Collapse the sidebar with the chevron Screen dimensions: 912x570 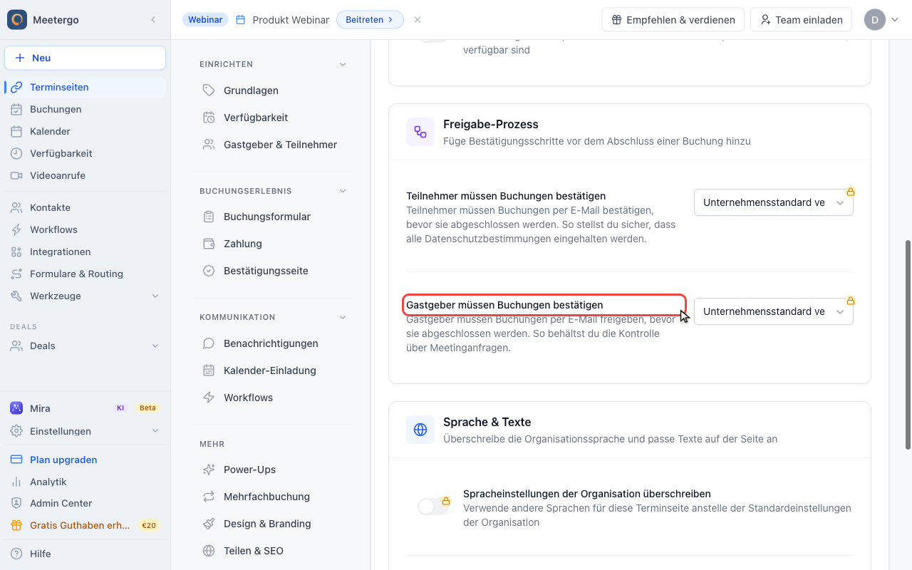[152, 20]
